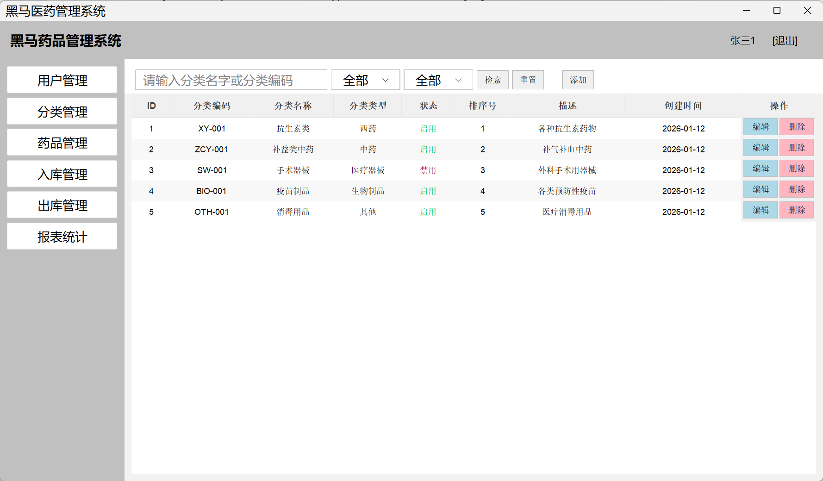Edit the XY-001 抗生素类 row
This screenshot has width=823, height=481.
point(760,127)
